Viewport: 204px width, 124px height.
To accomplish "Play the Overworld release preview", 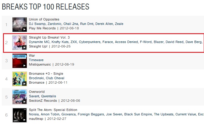I will pos(24,102).
